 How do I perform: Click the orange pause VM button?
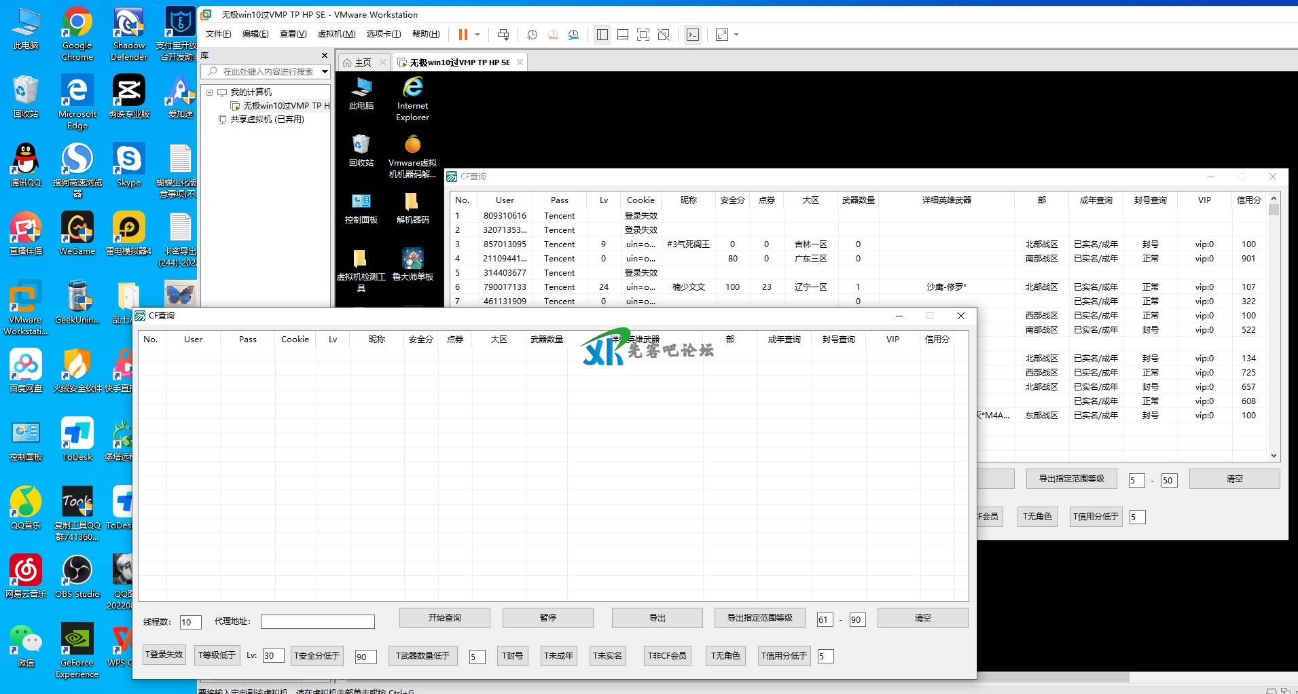[x=463, y=35]
